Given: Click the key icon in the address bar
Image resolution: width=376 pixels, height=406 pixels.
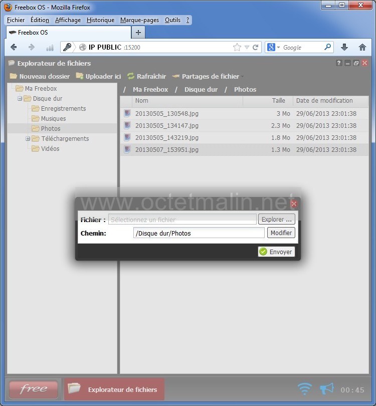Looking at the screenshot, I should [67, 47].
